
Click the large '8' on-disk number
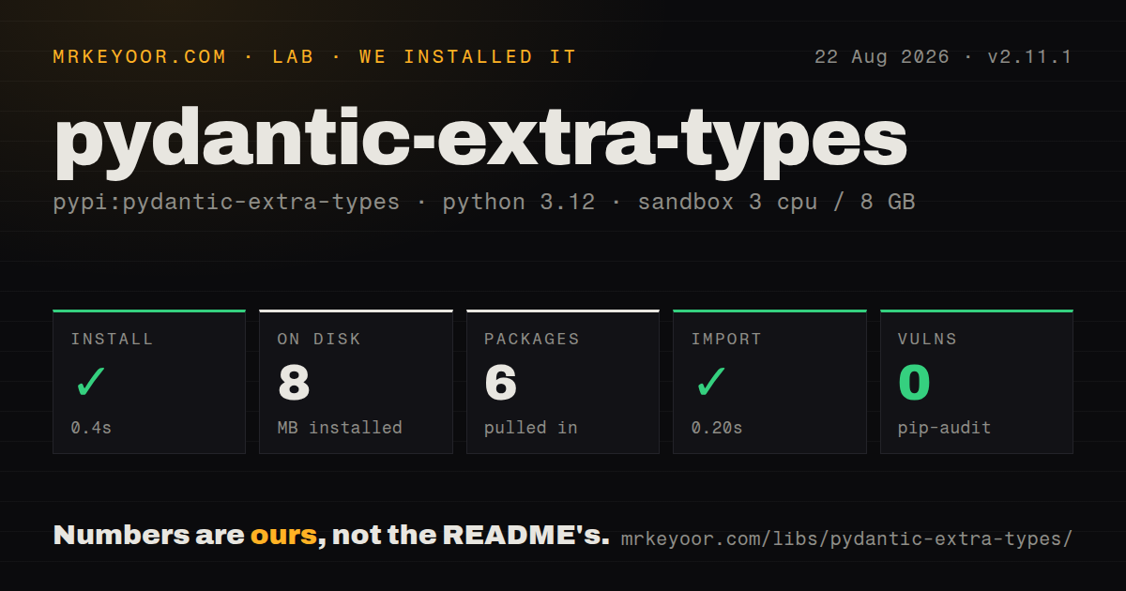click(x=294, y=383)
